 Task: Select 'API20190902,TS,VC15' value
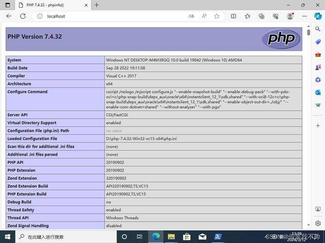point(126,194)
